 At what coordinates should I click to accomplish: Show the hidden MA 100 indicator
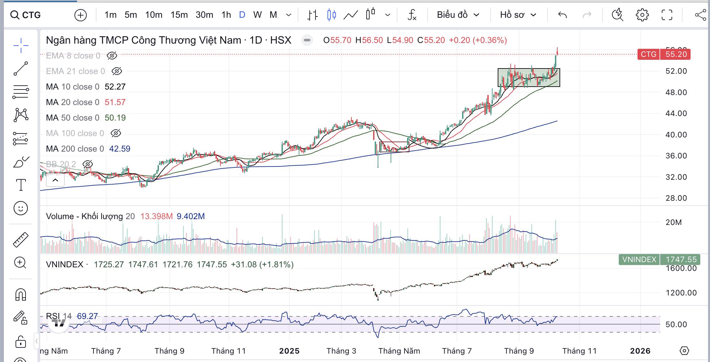click(x=116, y=133)
